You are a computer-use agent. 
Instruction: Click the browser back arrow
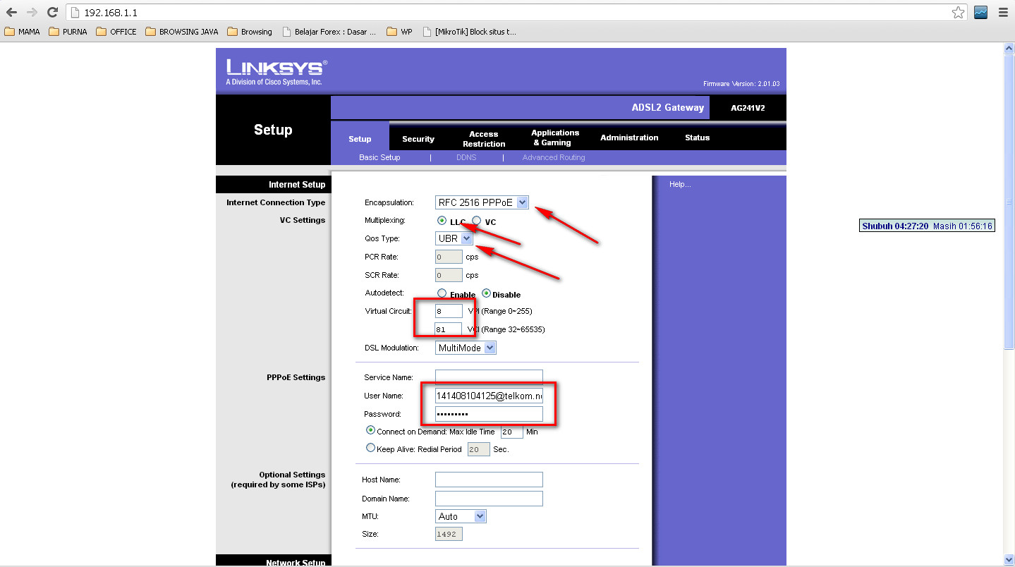(12, 12)
